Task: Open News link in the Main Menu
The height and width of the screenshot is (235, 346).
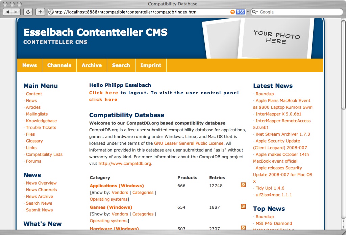Action: 31,100
